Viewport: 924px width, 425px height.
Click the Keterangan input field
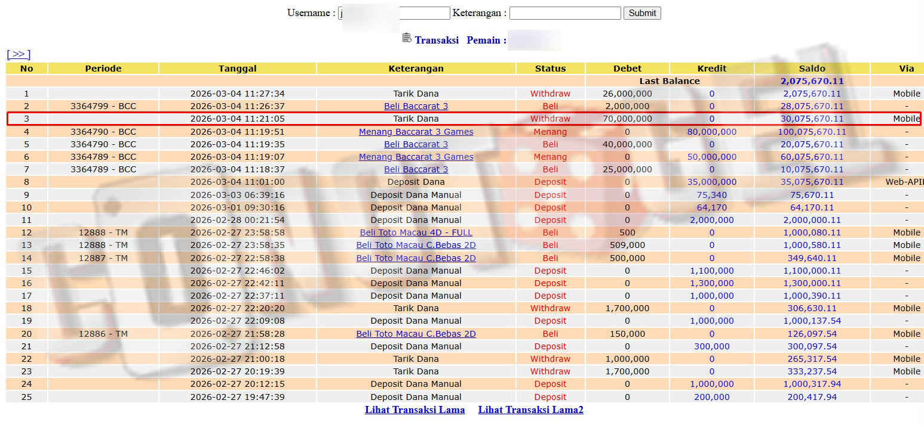564,13
